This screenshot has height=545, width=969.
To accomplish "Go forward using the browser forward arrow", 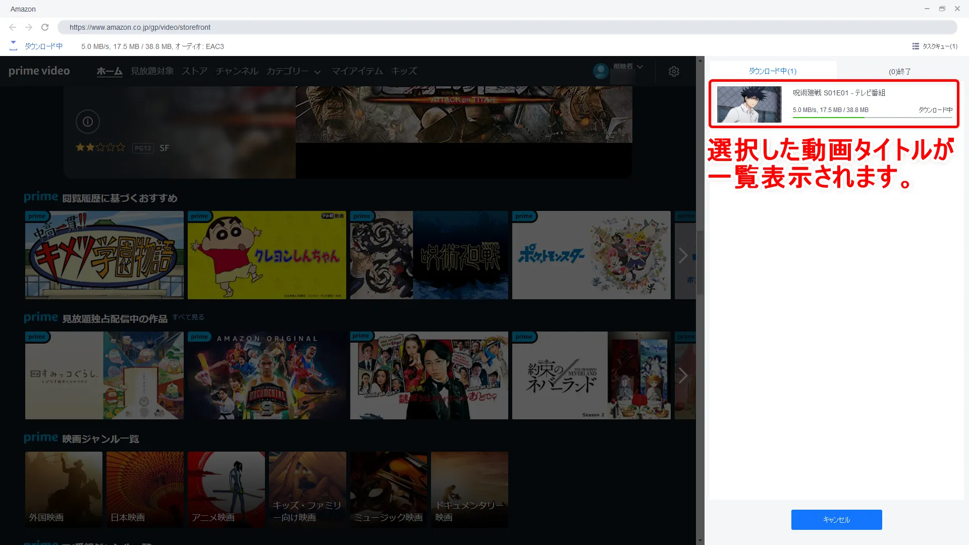I will coord(29,27).
